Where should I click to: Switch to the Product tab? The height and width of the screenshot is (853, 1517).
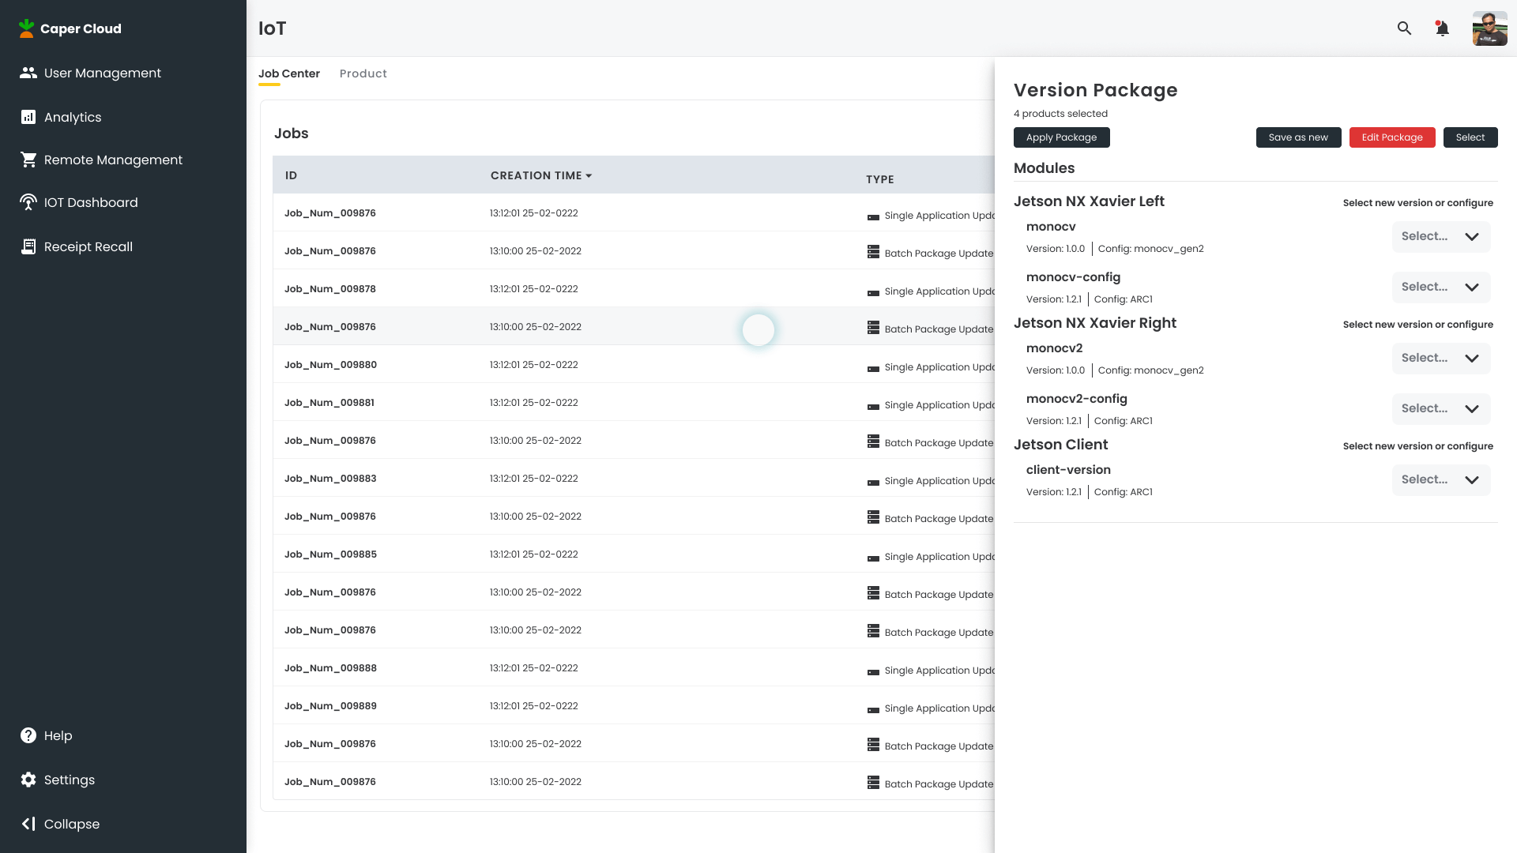pyautogui.click(x=363, y=73)
